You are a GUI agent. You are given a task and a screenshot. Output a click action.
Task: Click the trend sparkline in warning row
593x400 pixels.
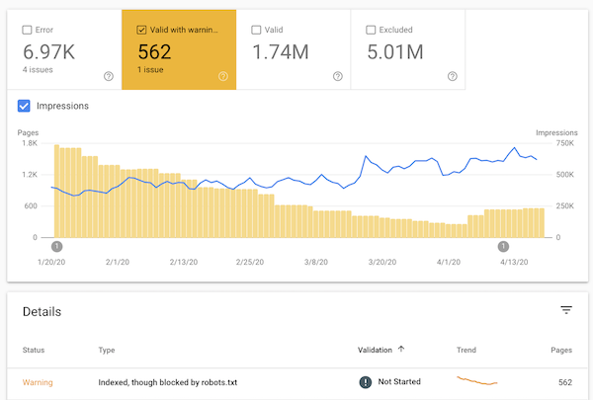coord(477,380)
